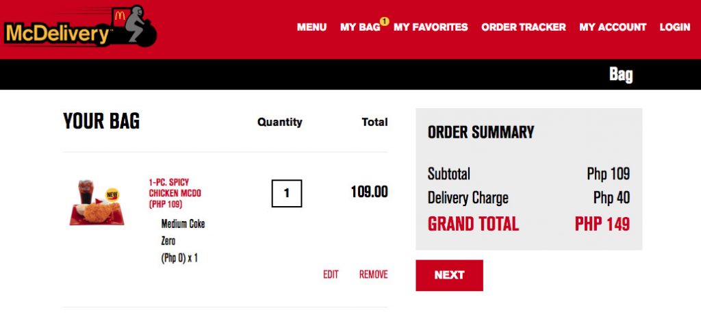701x317 pixels.
Task: Click the 1-PC. Spicy Chicken McDo title
Action: [x=175, y=194]
